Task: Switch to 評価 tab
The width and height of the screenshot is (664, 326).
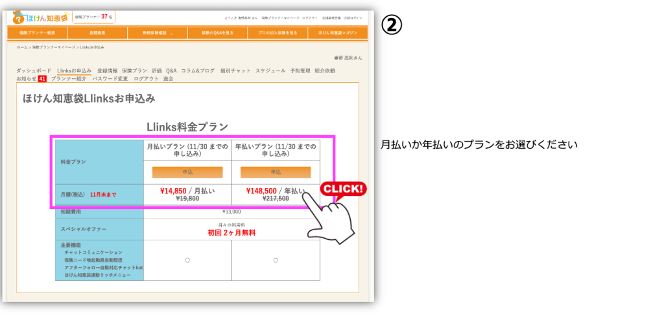Action: tap(157, 71)
